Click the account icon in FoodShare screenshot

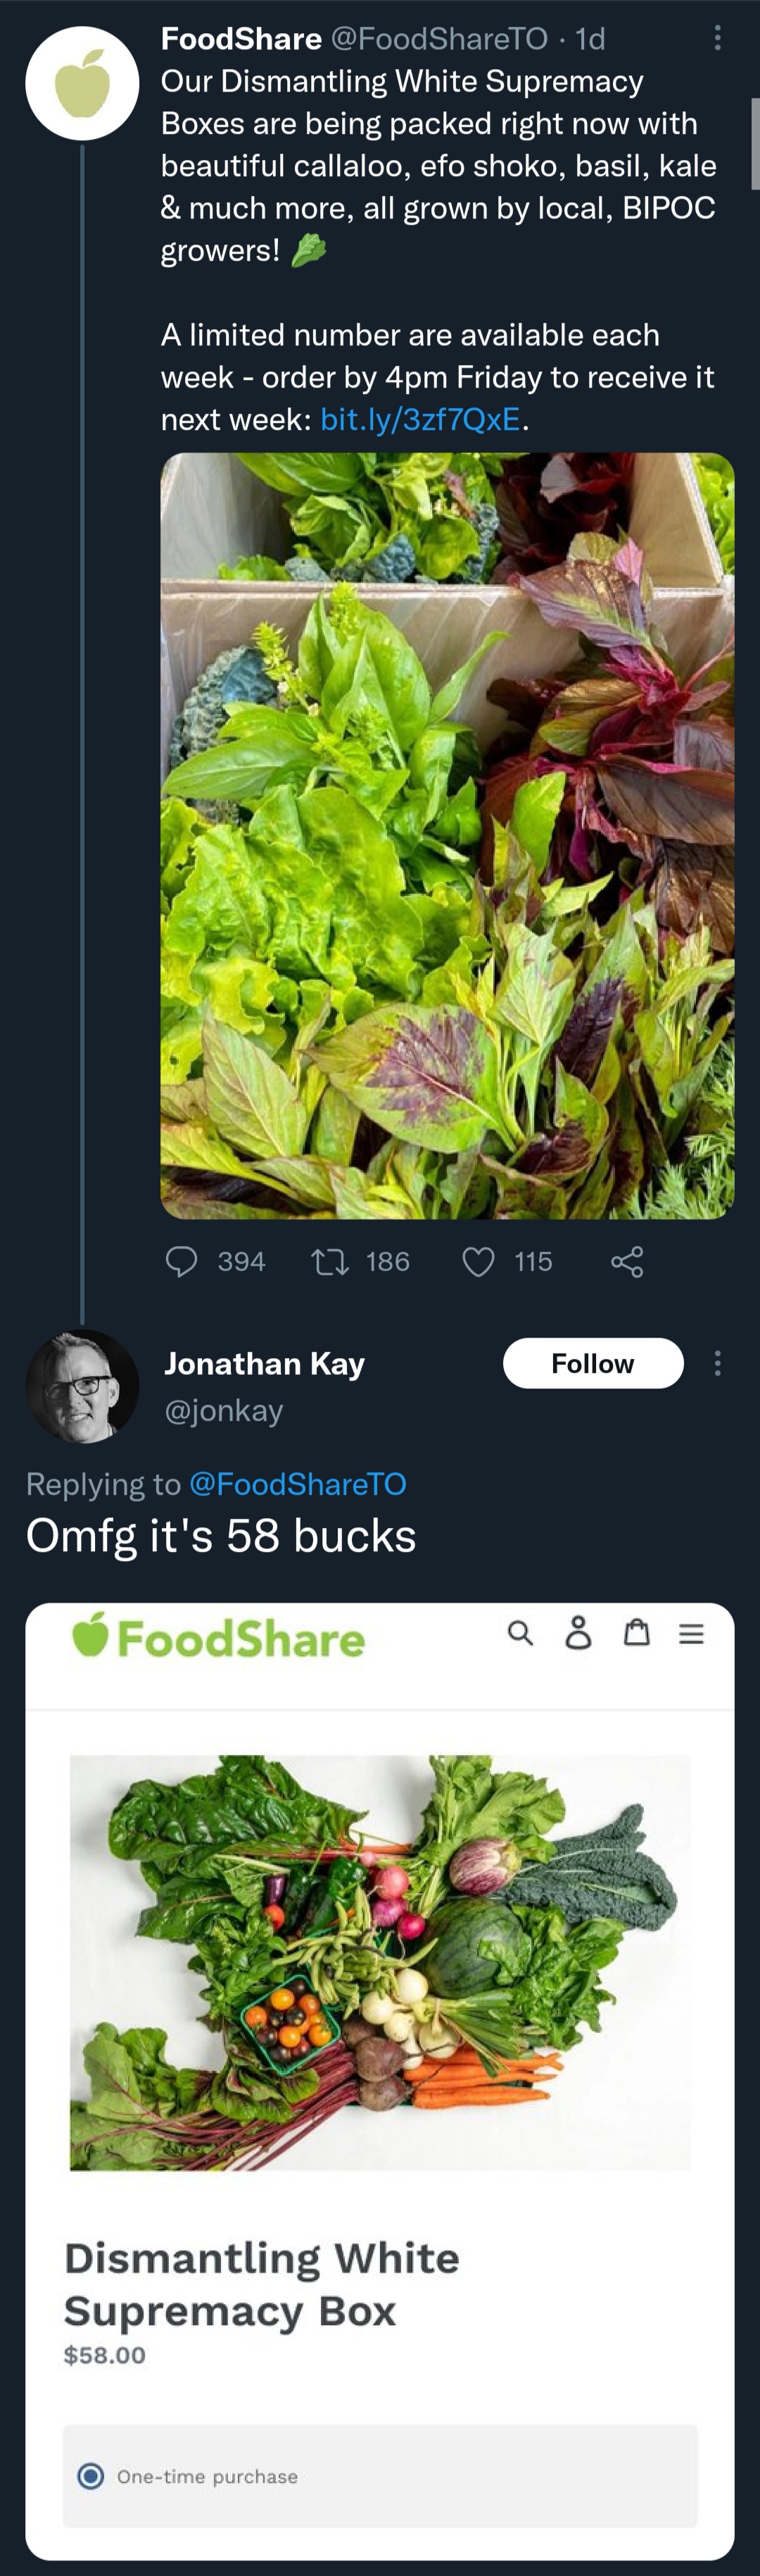[x=578, y=1633]
